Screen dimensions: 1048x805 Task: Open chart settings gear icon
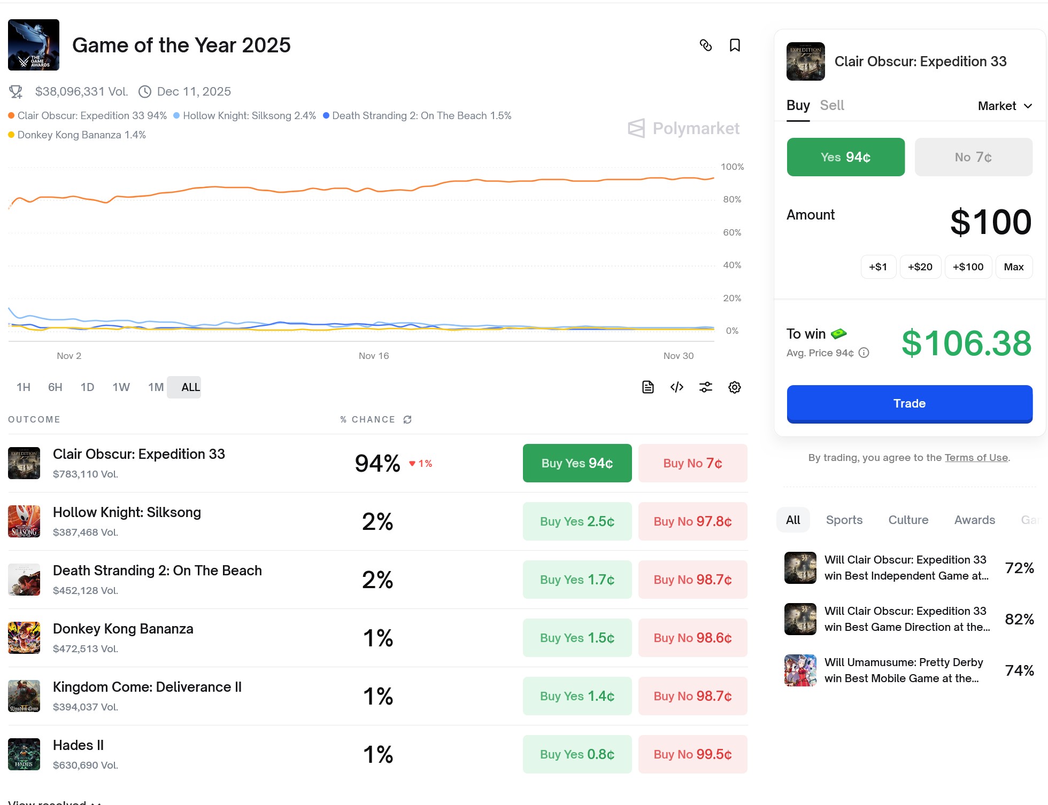tap(735, 387)
